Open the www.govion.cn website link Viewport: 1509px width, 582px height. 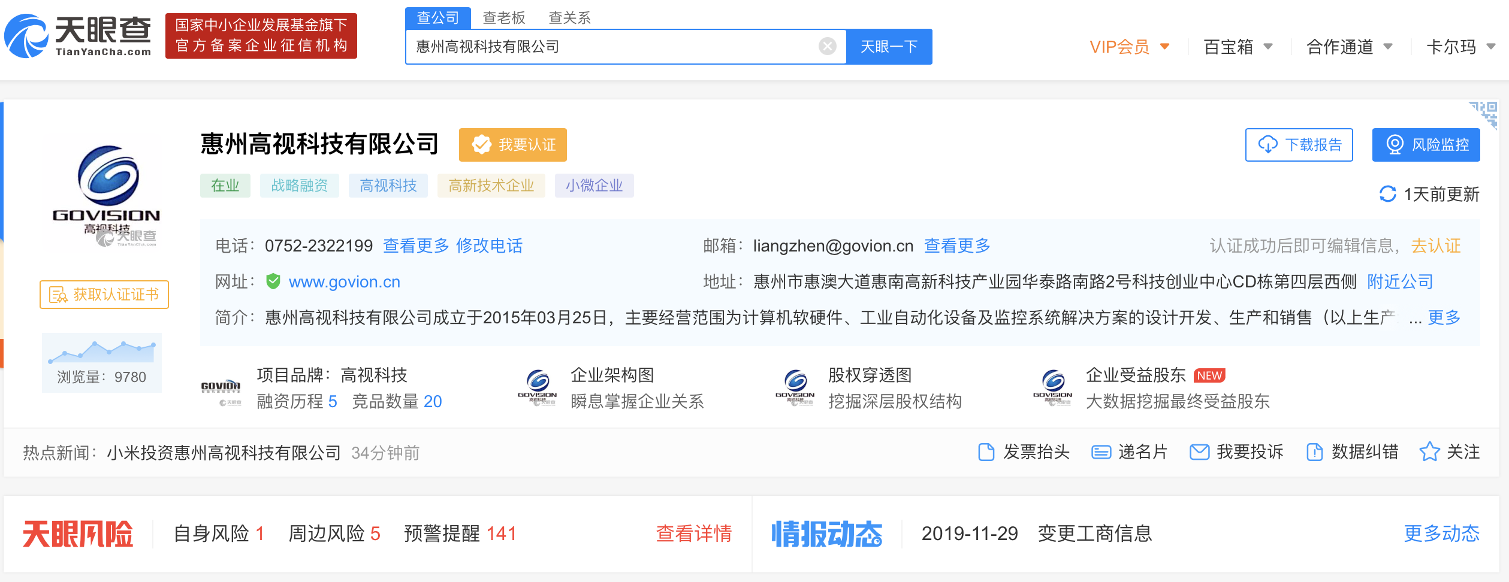[345, 281]
